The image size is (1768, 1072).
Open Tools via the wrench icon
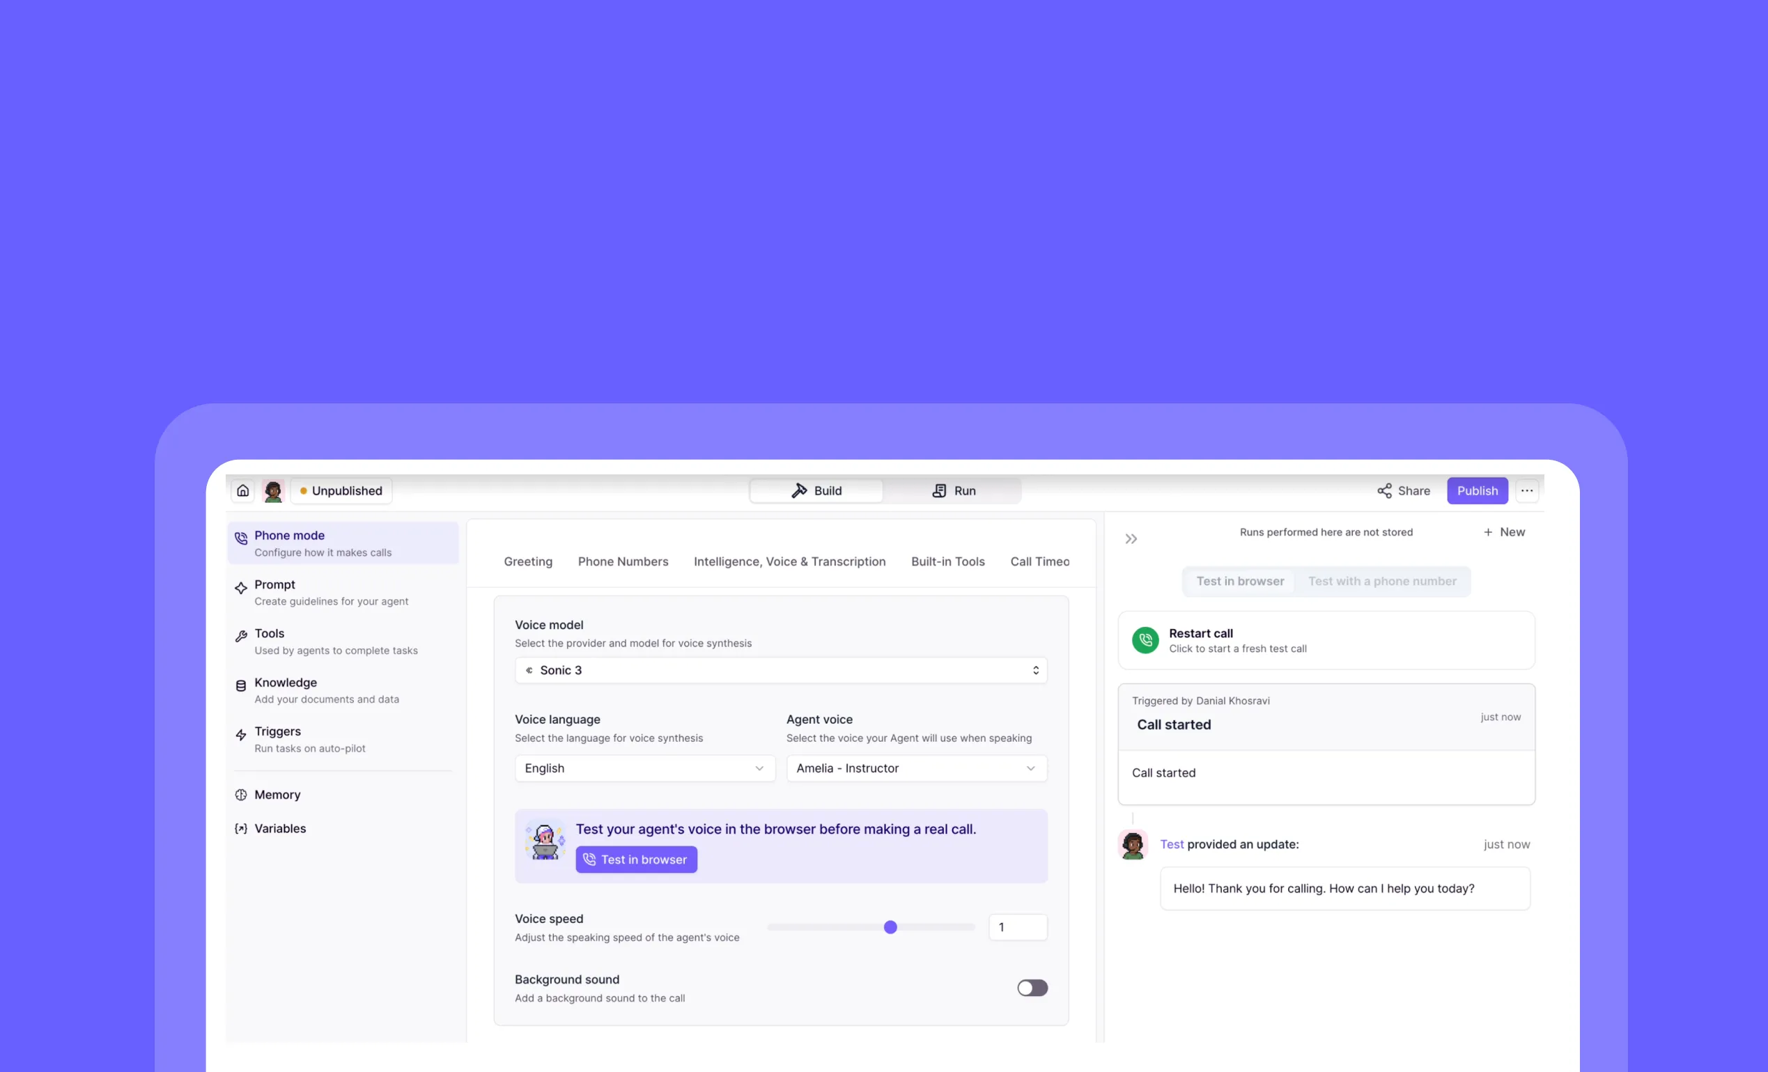(241, 636)
